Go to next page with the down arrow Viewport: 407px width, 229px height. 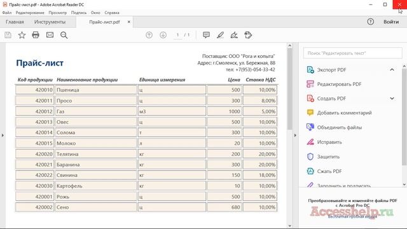click(x=163, y=35)
